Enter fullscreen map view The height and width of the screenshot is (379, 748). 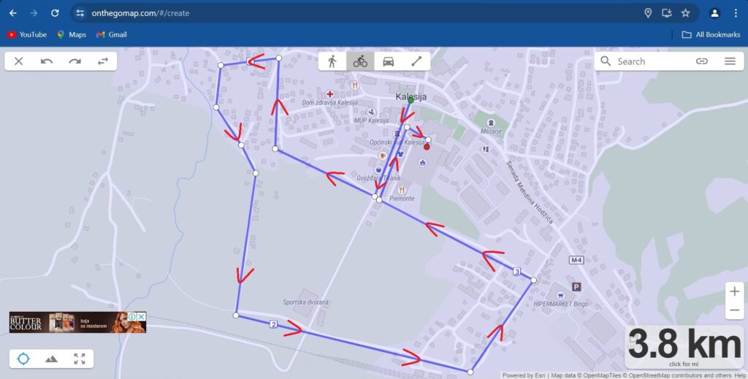[80, 359]
